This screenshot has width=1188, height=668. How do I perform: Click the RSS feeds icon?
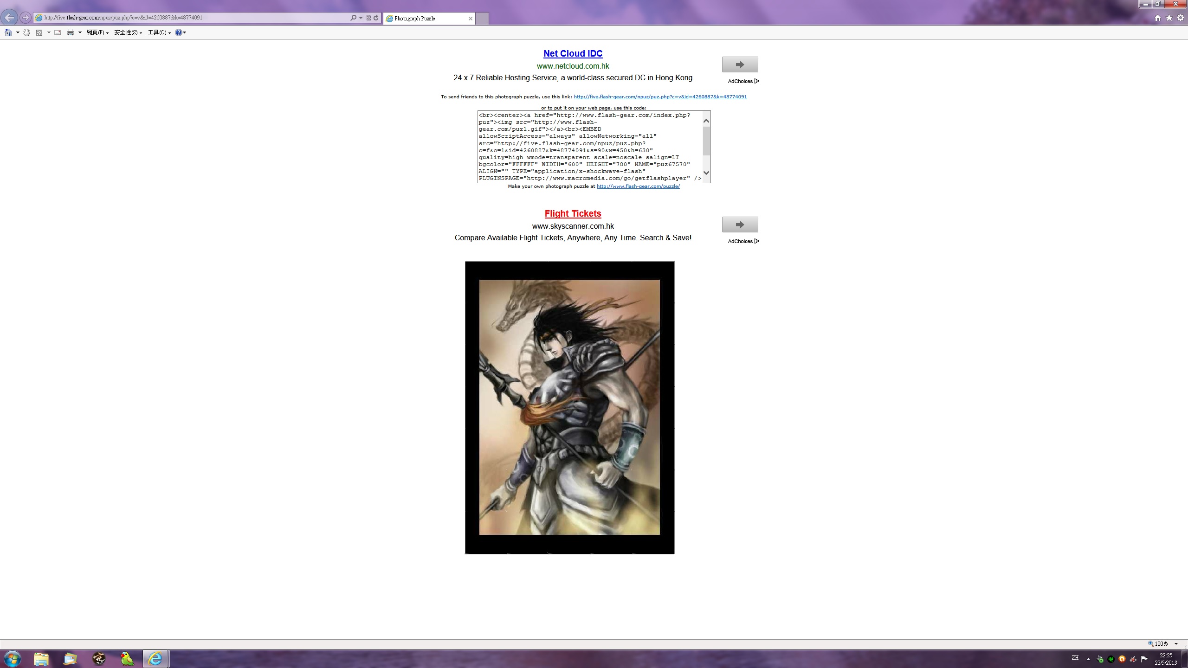point(39,32)
